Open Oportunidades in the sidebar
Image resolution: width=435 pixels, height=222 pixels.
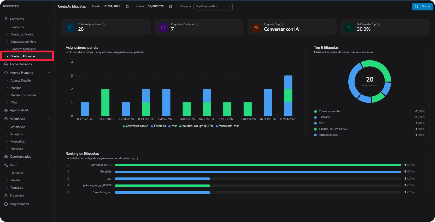click(x=20, y=157)
